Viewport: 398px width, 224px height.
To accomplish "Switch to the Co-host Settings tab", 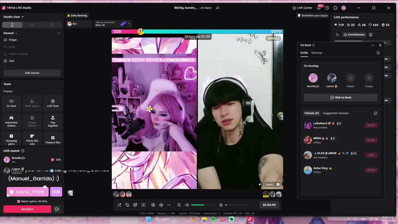I will click(317, 53).
